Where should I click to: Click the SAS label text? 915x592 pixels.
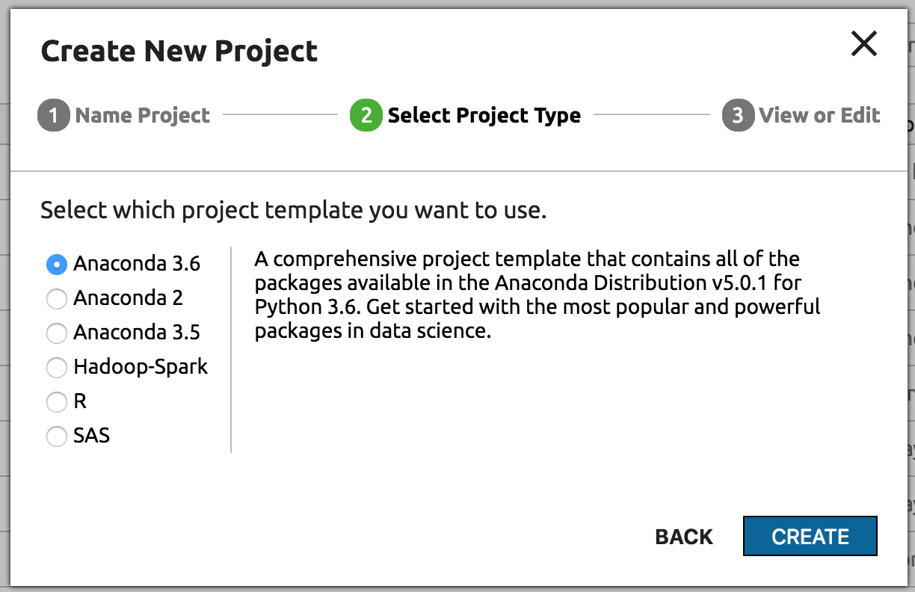click(92, 436)
